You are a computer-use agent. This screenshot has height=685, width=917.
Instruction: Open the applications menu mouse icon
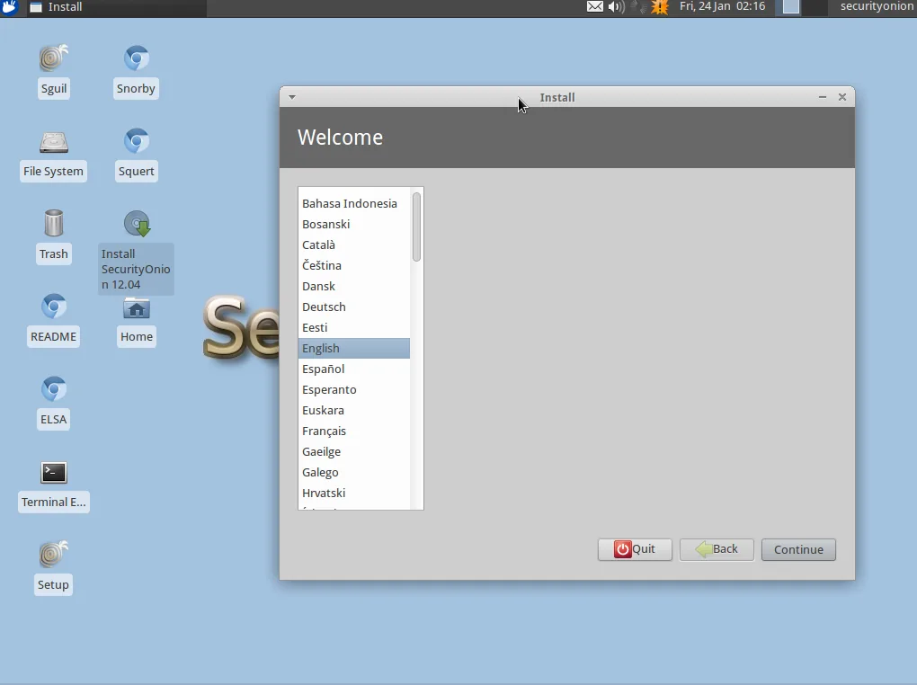pyautogui.click(x=9, y=7)
